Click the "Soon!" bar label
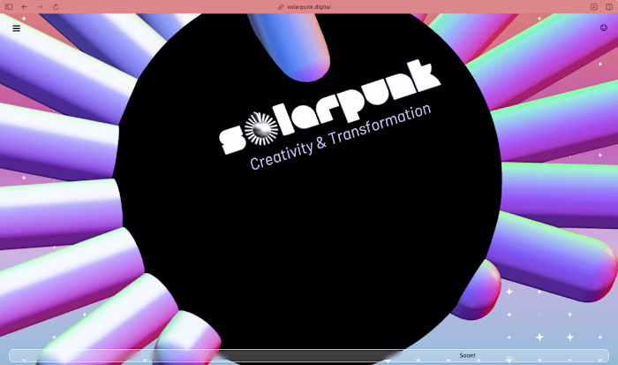 (x=467, y=355)
